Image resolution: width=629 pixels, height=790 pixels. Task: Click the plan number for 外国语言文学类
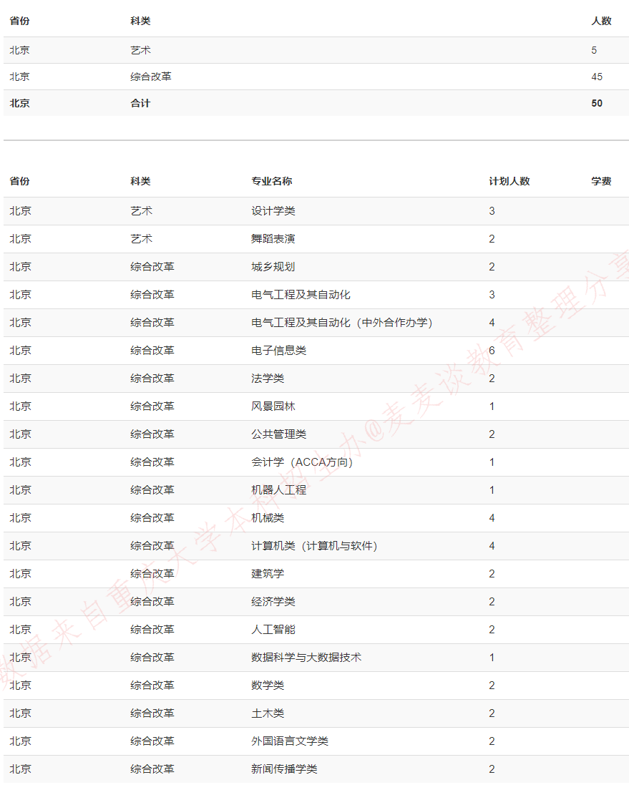pyautogui.click(x=492, y=741)
